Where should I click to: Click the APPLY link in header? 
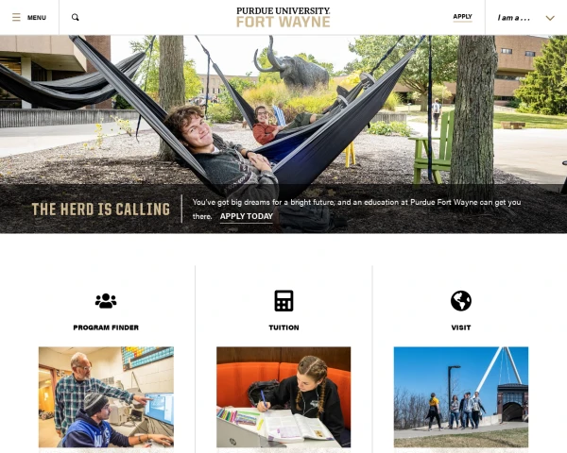point(462,17)
